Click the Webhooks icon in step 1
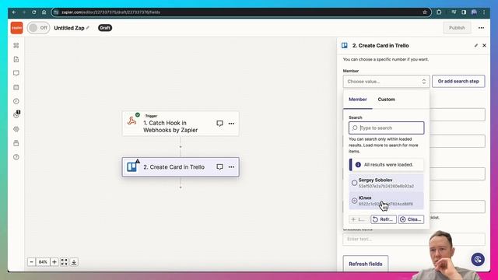498x280 pixels. coord(132,121)
